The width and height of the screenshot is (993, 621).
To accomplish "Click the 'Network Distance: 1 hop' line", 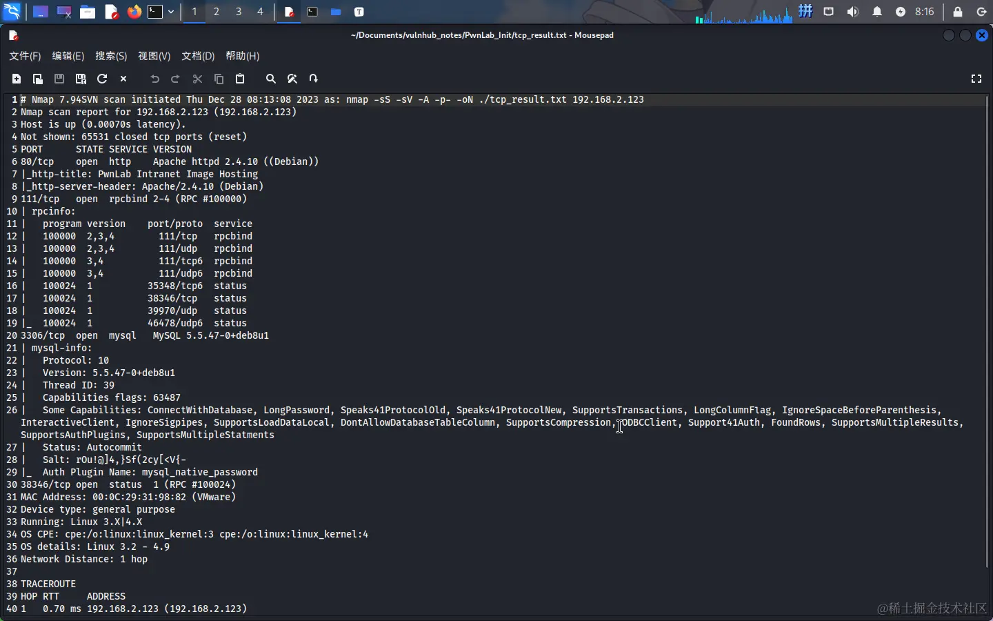I will [x=84, y=559].
